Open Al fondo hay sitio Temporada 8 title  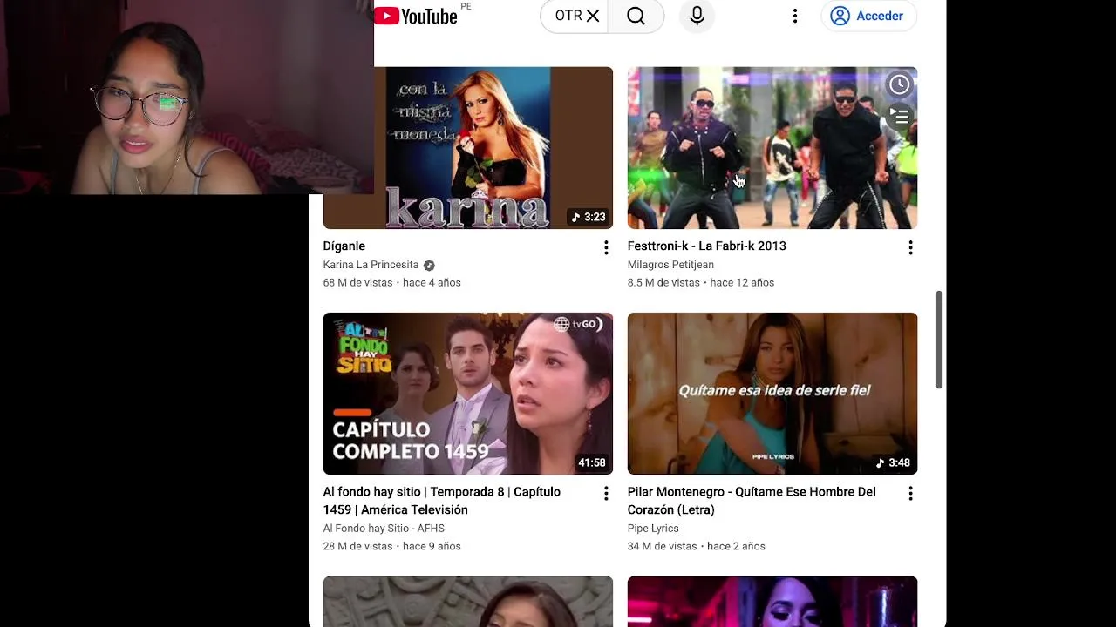(442, 501)
